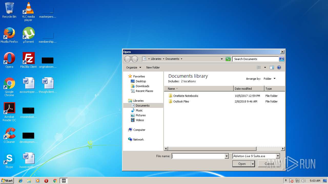Open Google Chrome desktop shortcut

(9, 87)
